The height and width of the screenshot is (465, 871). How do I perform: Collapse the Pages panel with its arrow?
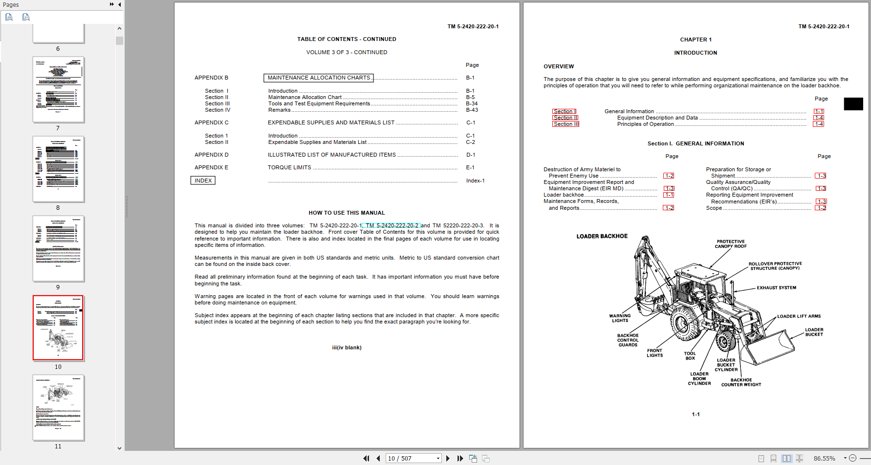point(119,4)
